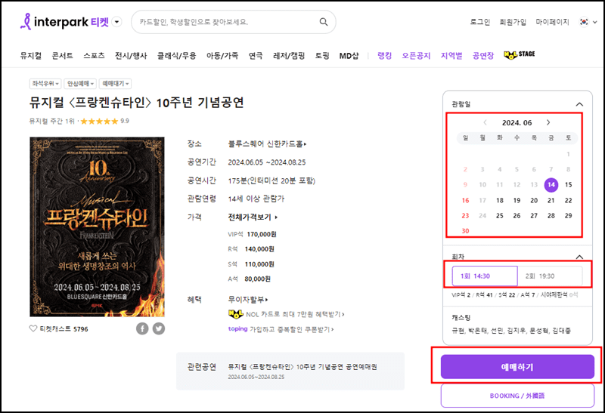605x413 pixels.
Task: Select June 20 on the calendar
Action: 534,200
